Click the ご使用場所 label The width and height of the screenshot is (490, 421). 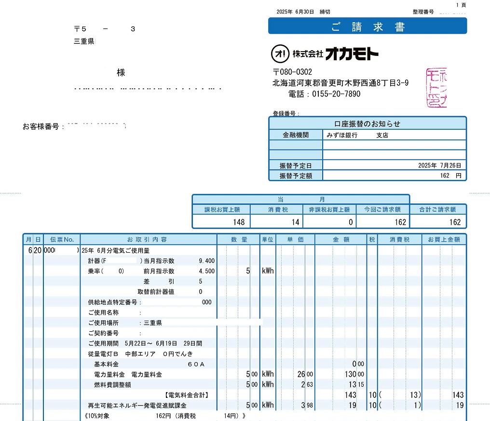[x=103, y=323]
